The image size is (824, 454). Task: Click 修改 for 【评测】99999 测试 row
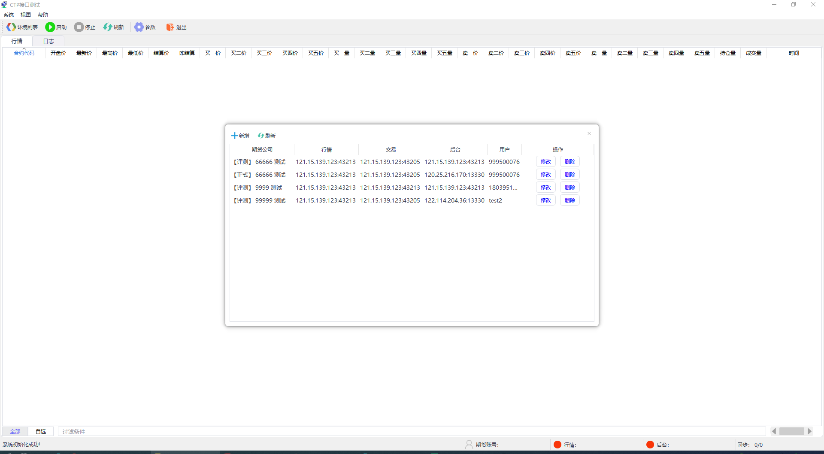click(546, 200)
